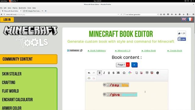195x110 pixels.
Task: Select the Page 1 tab
Action: pyautogui.click(x=121, y=65)
